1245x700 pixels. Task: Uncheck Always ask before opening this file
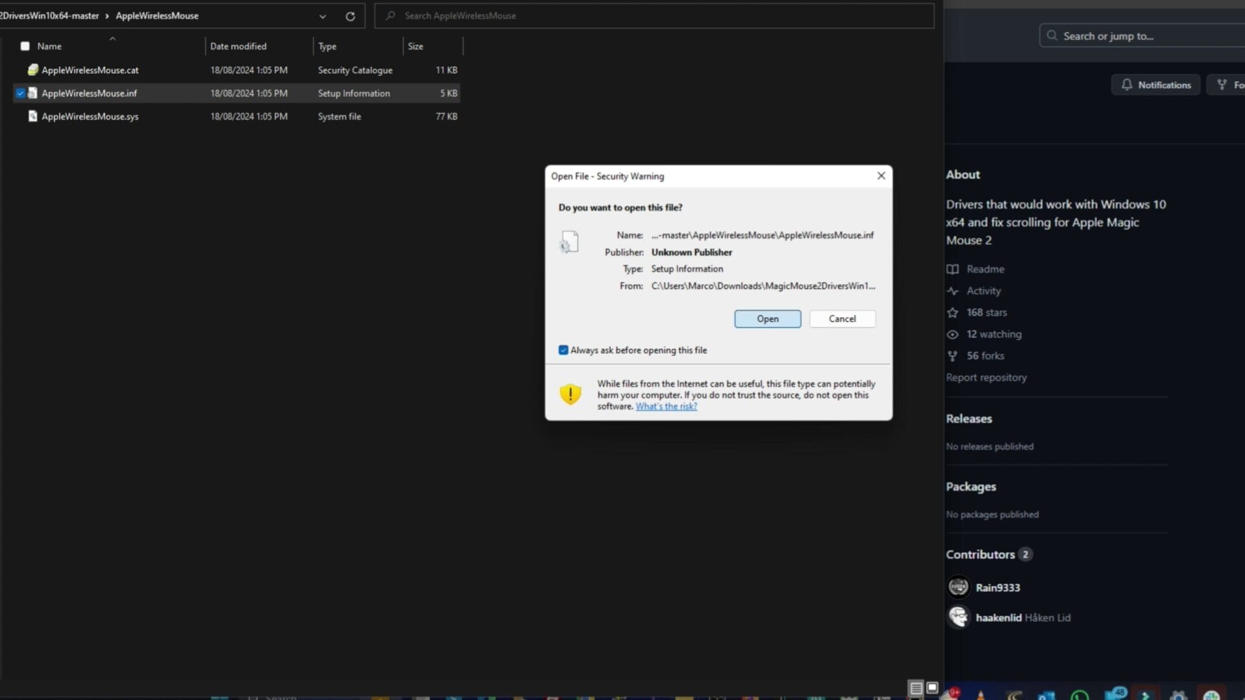[x=563, y=350]
